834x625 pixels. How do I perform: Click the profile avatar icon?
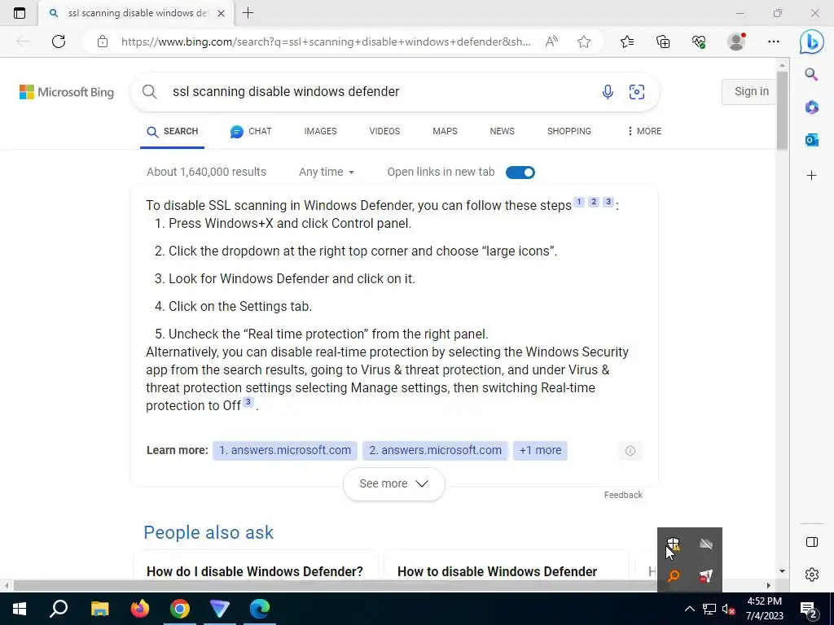(x=736, y=42)
